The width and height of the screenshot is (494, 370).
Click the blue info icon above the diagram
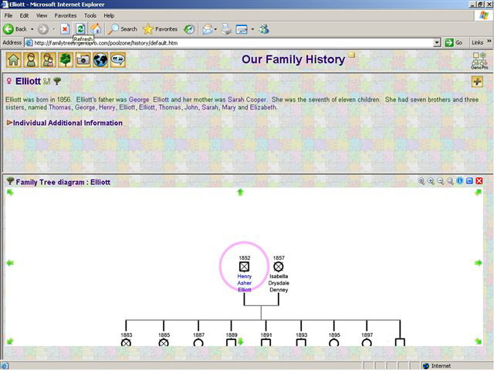pyautogui.click(x=460, y=181)
